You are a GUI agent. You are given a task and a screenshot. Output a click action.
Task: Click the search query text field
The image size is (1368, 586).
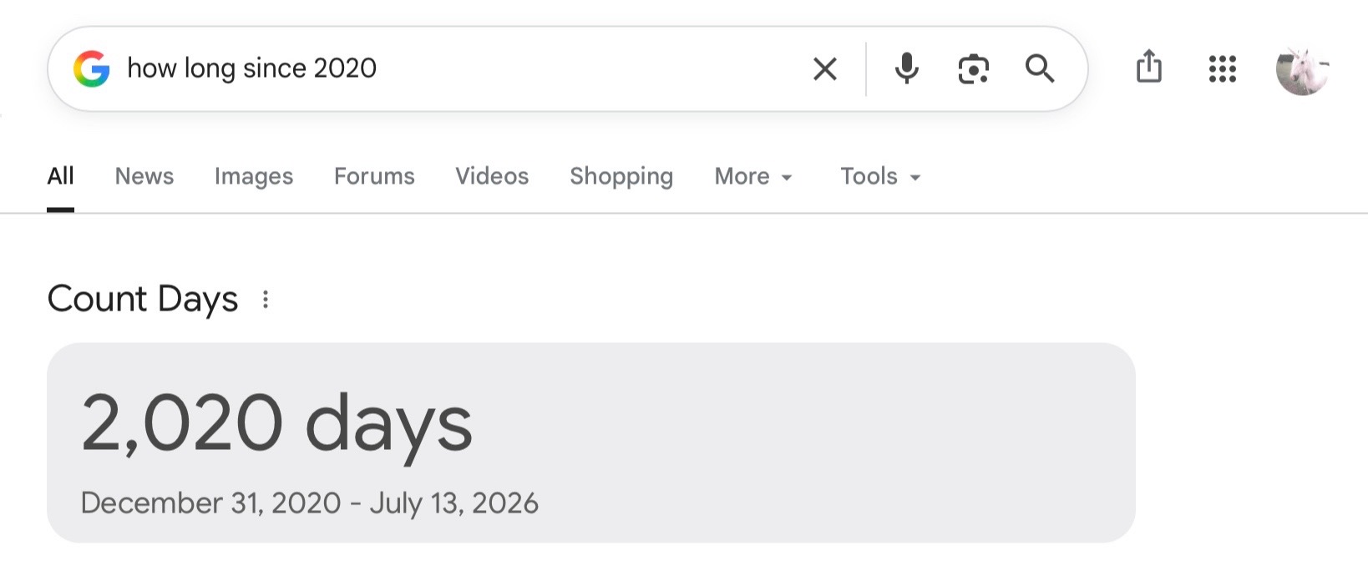coord(459,68)
